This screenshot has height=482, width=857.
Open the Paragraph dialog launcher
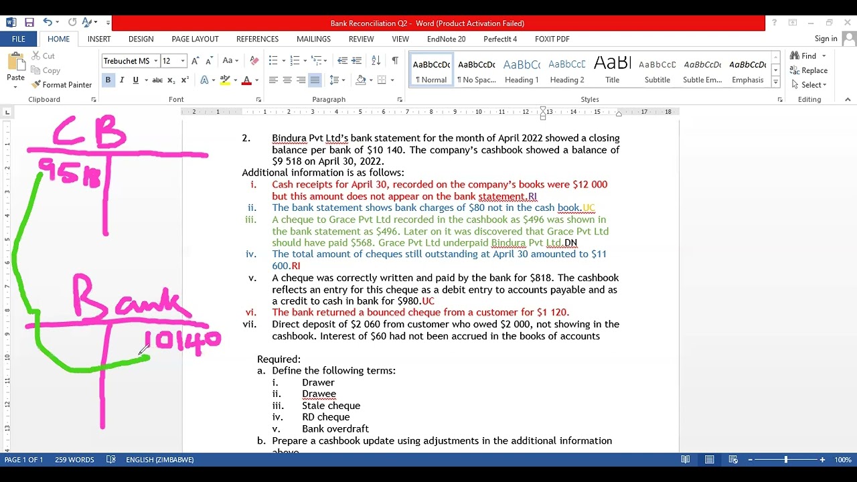coord(400,100)
